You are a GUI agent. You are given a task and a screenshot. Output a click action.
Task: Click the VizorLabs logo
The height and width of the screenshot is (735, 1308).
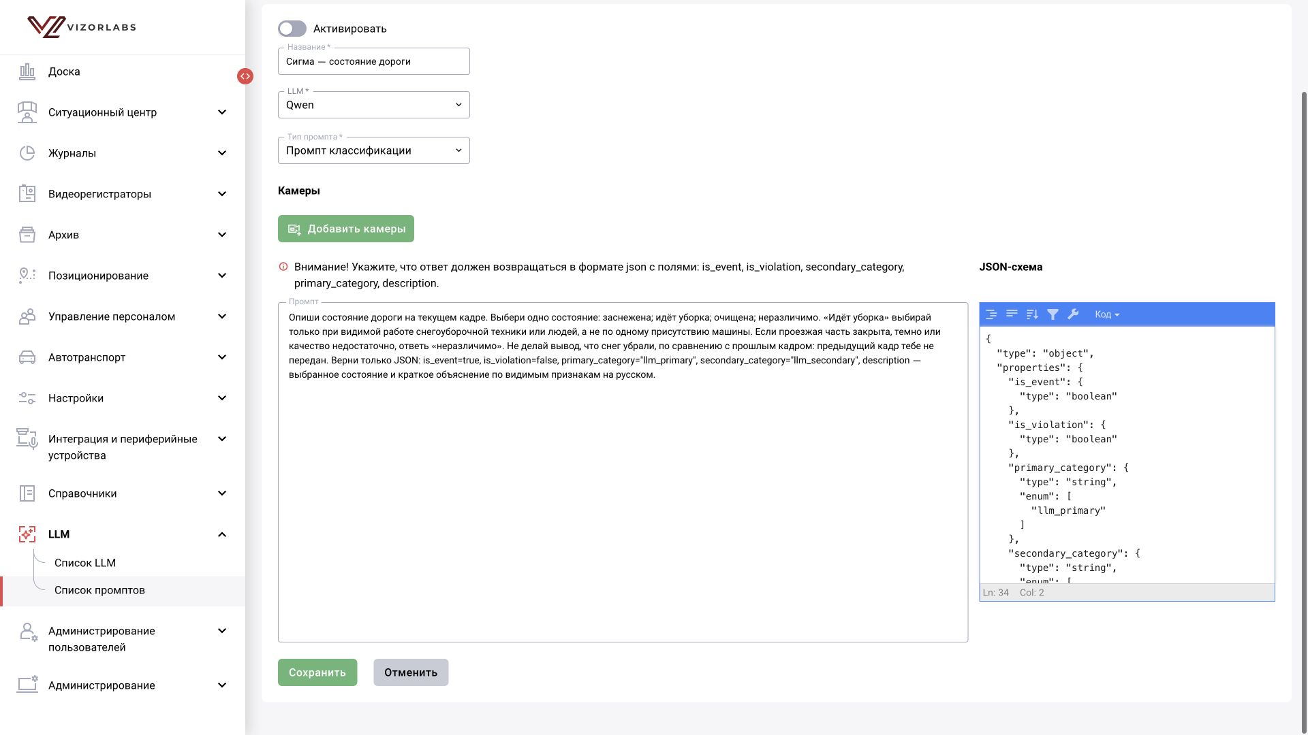82,27
